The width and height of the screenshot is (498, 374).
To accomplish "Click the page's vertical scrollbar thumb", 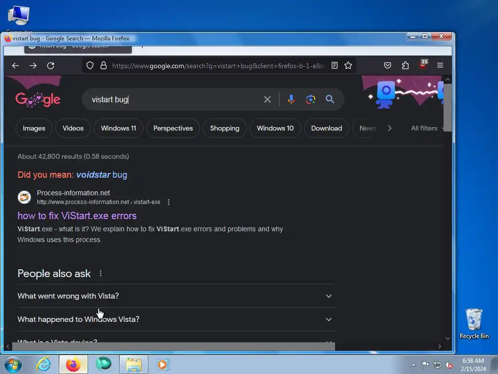I will (447, 108).
